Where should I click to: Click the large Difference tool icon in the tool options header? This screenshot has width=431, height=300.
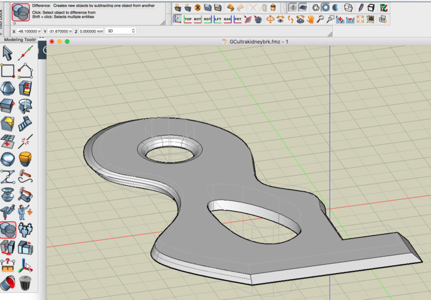click(20, 12)
